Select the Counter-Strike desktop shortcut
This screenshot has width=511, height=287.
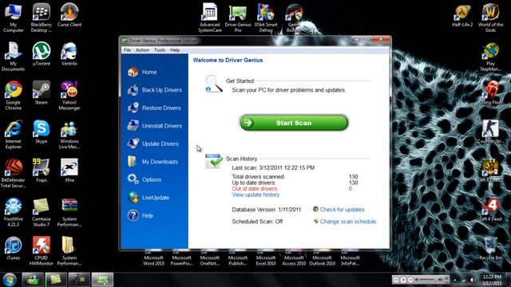coord(490,132)
